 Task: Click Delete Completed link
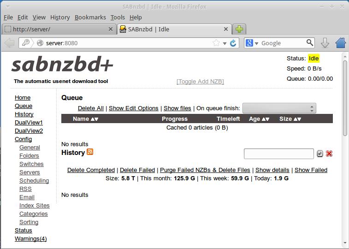pos(91,170)
